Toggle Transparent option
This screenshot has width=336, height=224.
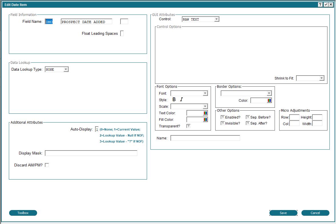tap(188, 126)
